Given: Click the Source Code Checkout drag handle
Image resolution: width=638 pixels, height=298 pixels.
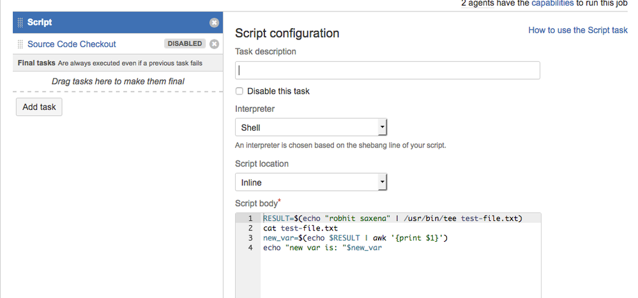Looking at the screenshot, I should point(20,44).
